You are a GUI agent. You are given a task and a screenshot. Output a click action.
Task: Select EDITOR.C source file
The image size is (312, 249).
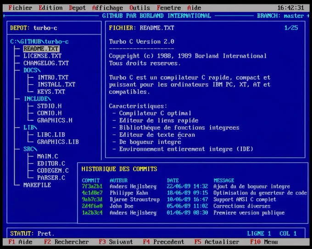(51, 163)
